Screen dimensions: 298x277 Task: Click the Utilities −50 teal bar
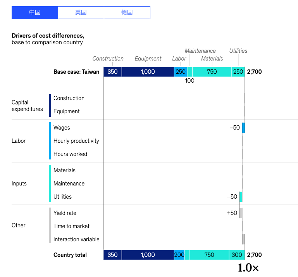[x=241, y=197]
